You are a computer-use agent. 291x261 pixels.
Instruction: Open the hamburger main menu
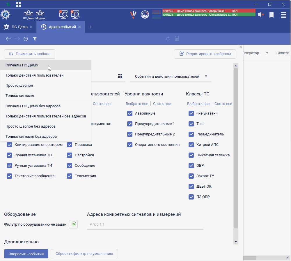click(283, 14)
